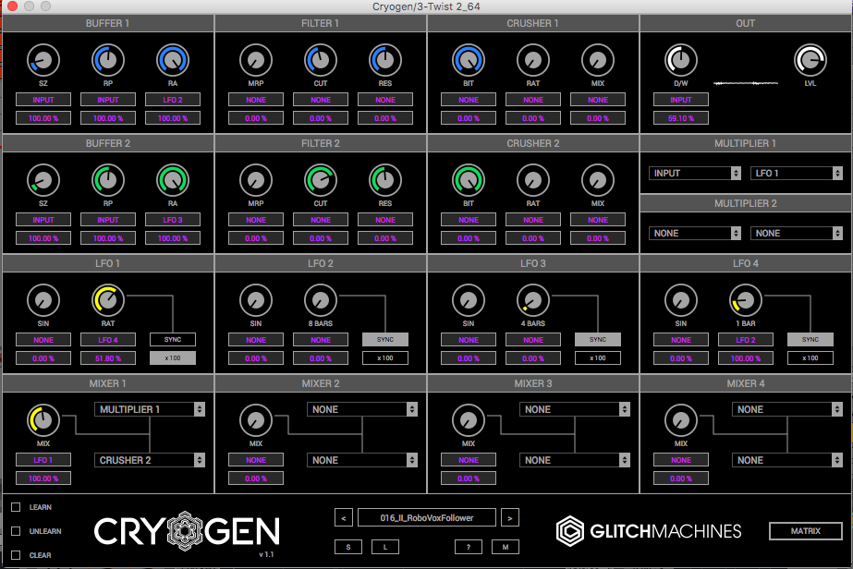Click LFO 2 8 BARS rate knob

pos(321,300)
